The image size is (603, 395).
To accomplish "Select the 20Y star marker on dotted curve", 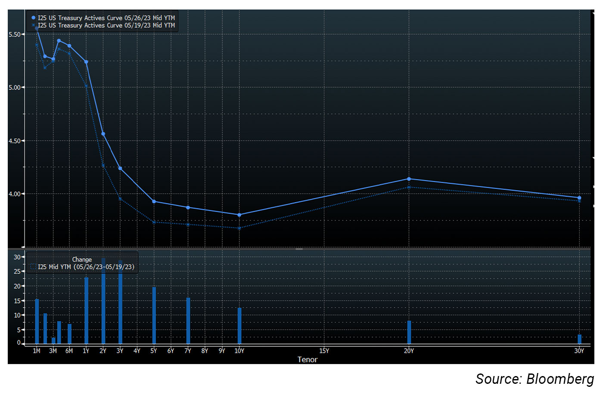I will pos(409,187).
